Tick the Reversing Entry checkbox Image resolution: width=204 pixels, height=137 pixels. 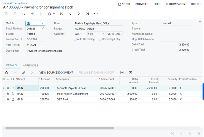pos(100,39)
